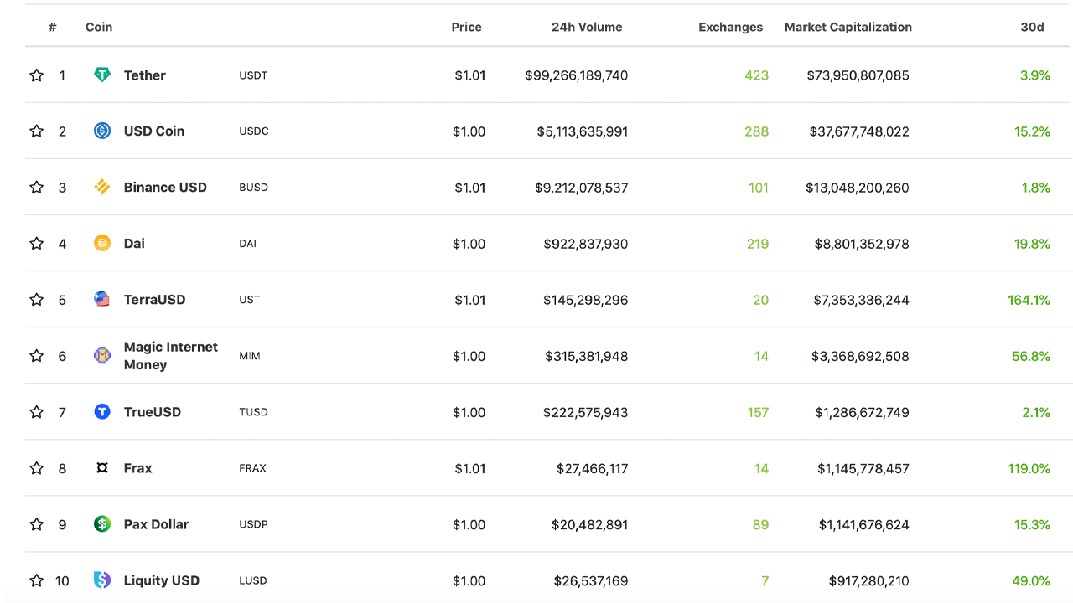This screenshot has width=1073, height=603.
Task: Toggle the star for TerraUSD
Action: coord(36,300)
